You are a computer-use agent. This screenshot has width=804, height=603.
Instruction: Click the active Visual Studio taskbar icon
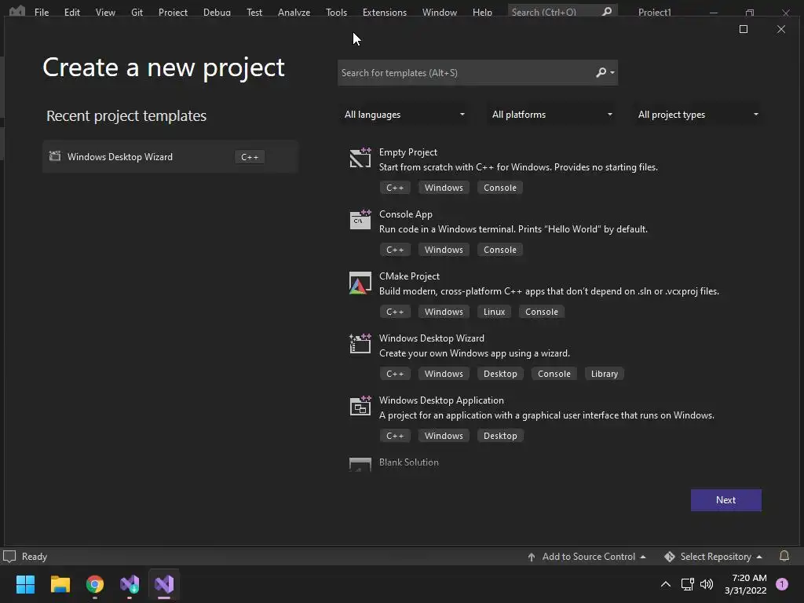[x=164, y=584]
